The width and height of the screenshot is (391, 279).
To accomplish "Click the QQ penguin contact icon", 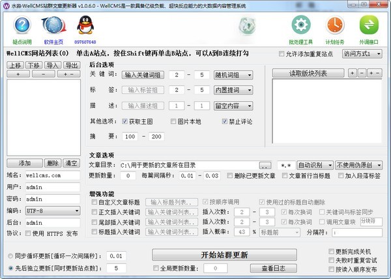I will click(85, 25).
